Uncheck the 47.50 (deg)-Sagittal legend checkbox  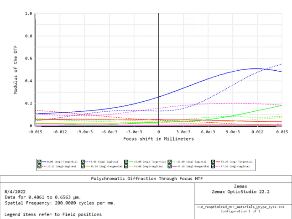(213, 166)
